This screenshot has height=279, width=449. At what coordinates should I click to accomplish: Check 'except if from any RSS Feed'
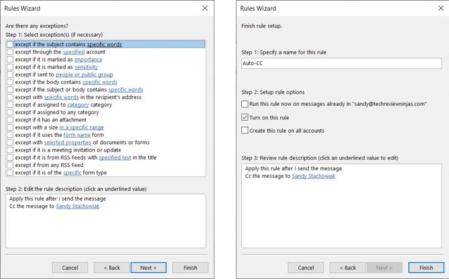(x=9, y=164)
